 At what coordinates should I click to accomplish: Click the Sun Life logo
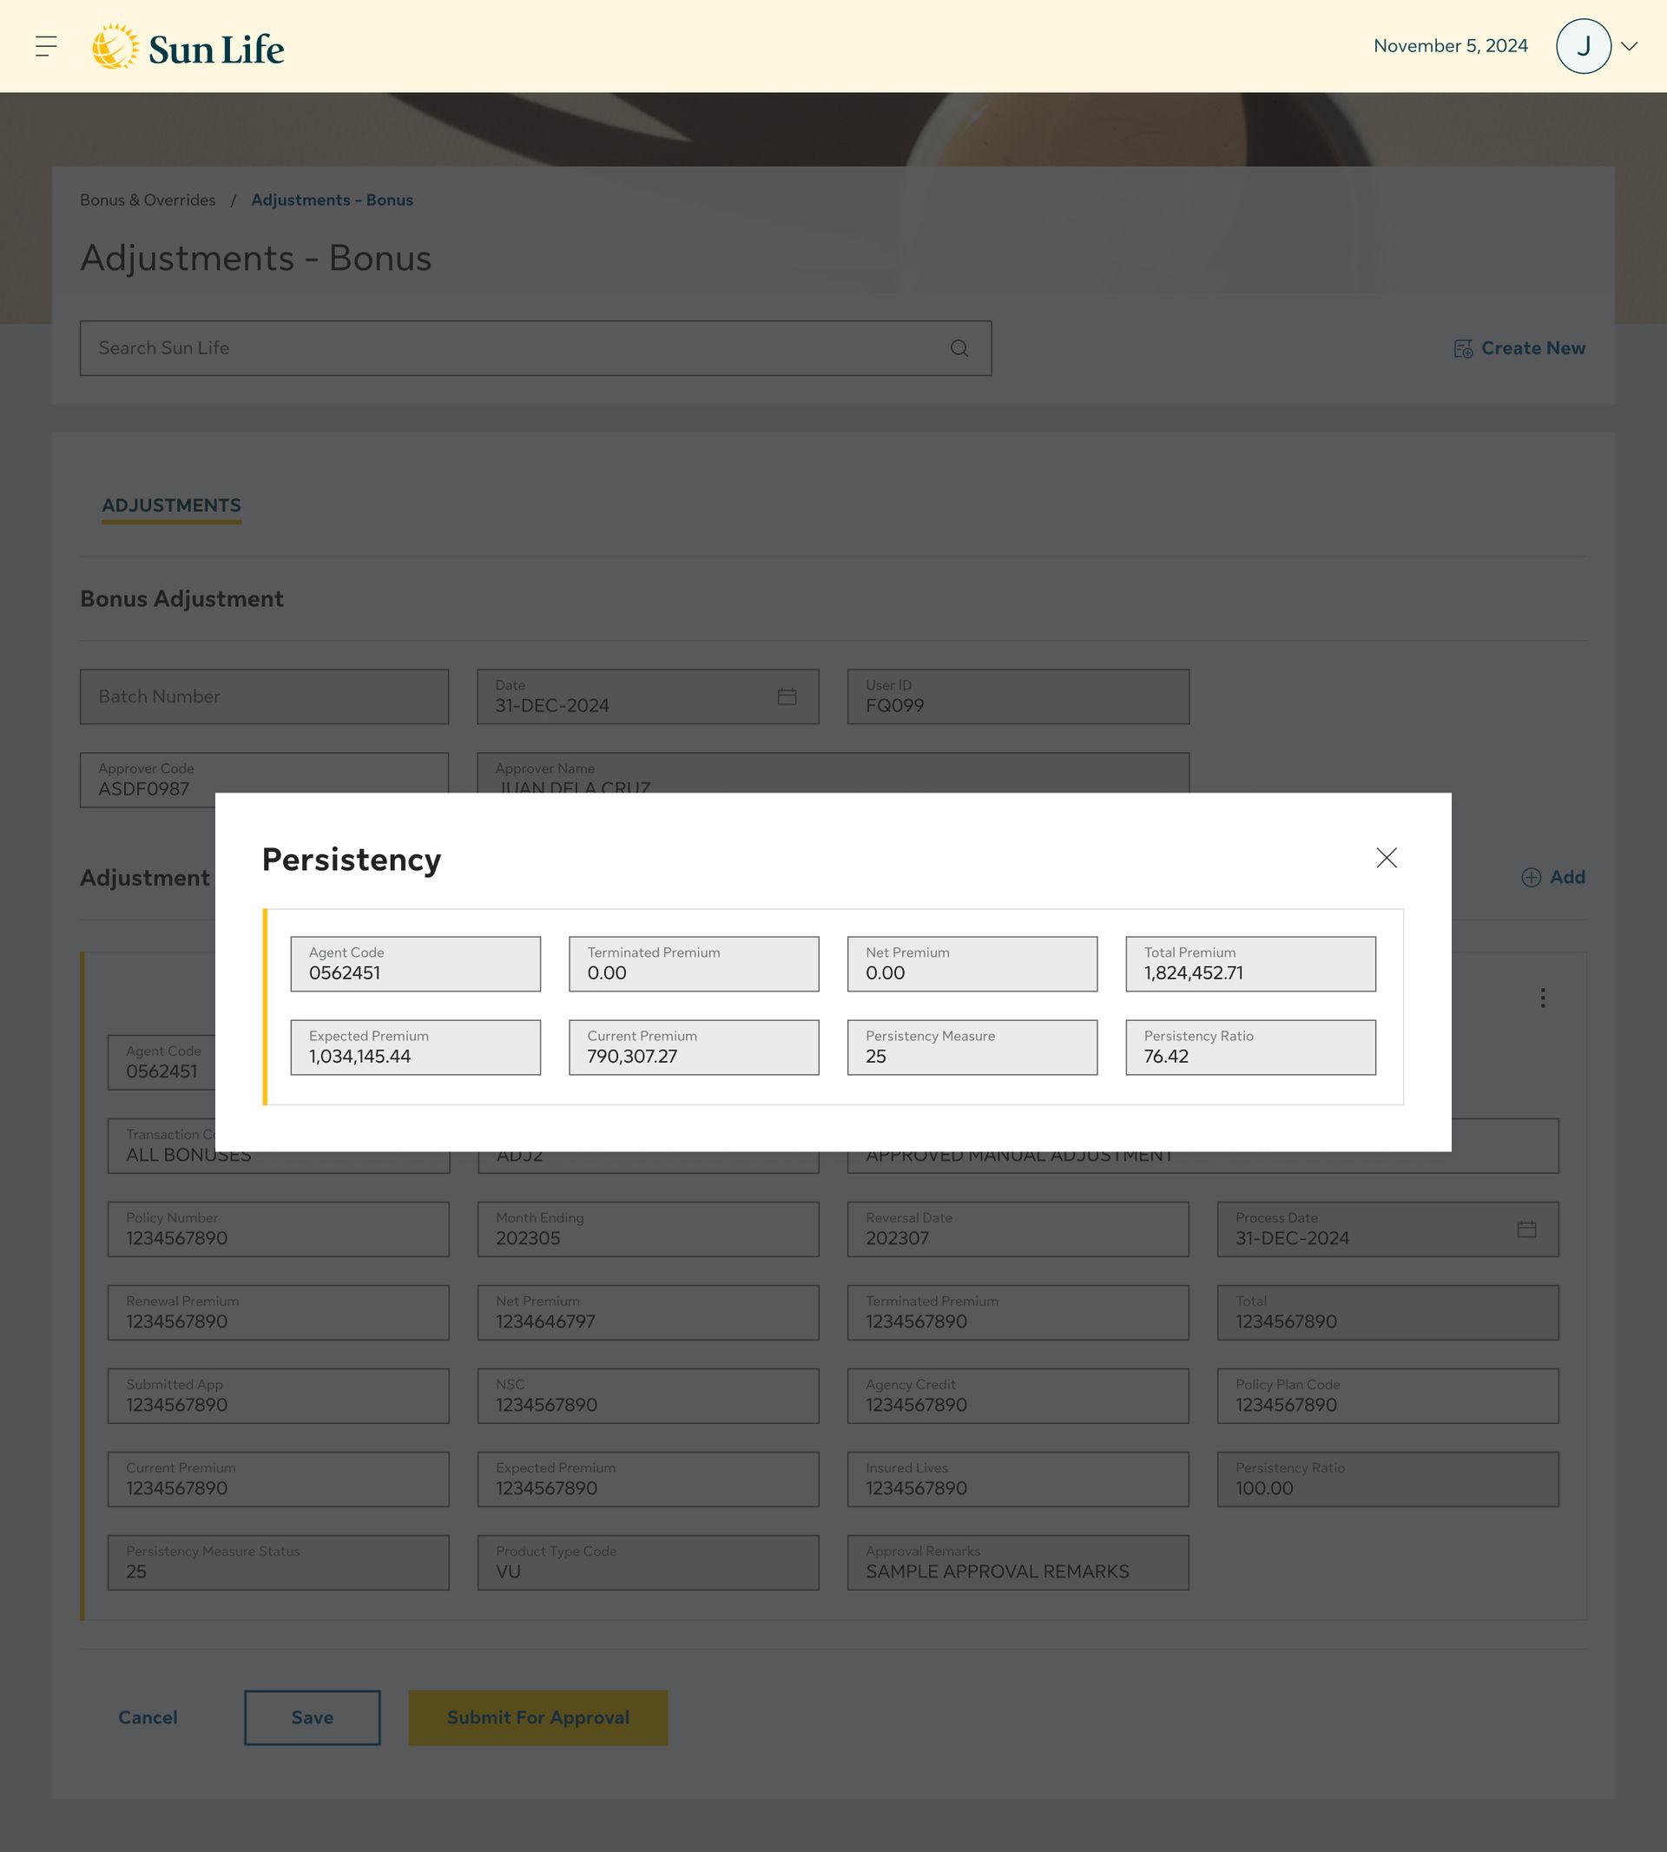(x=188, y=47)
